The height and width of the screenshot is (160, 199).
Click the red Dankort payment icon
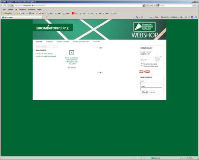click(141, 72)
